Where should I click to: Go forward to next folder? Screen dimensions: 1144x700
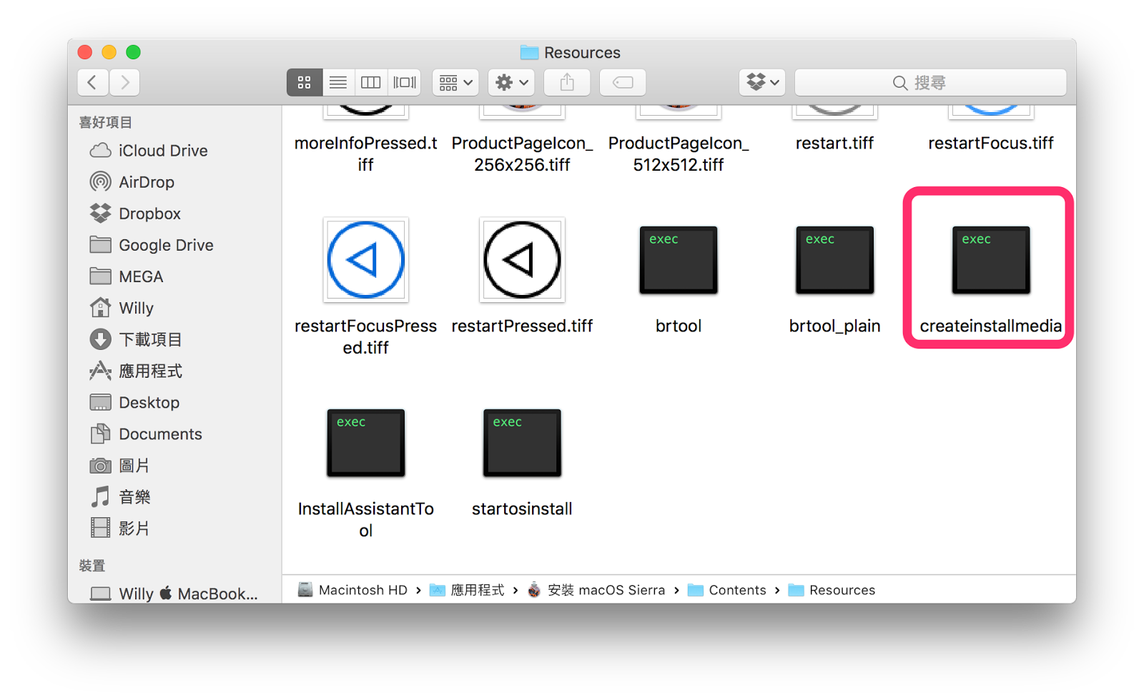(x=124, y=83)
